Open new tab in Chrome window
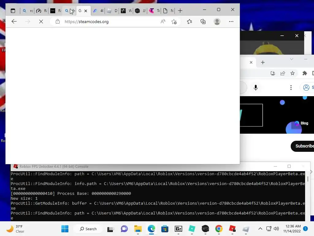 [263, 62]
